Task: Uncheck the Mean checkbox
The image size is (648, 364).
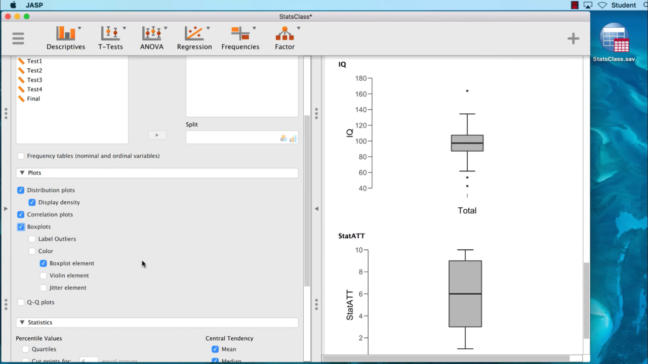Action: tap(215, 349)
